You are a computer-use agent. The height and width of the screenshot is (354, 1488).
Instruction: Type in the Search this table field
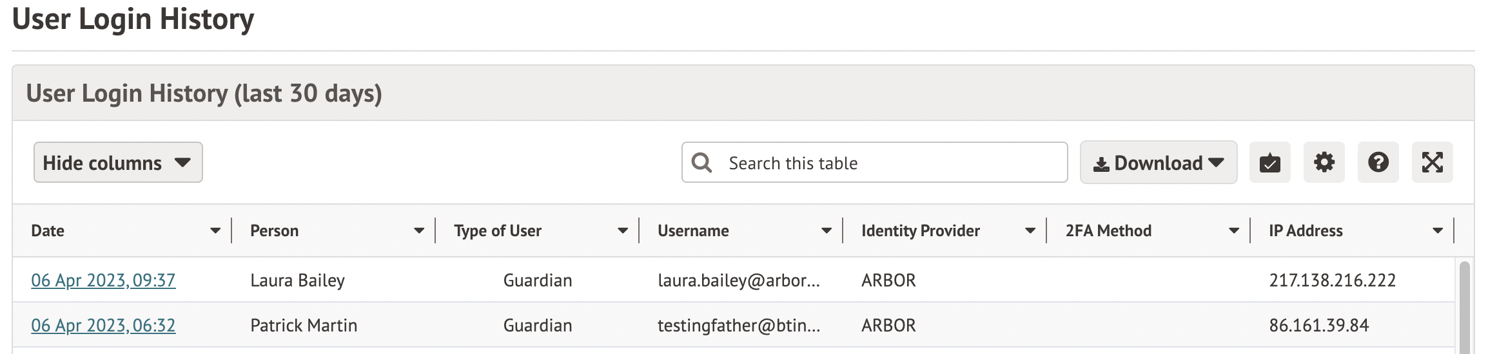(890, 163)
